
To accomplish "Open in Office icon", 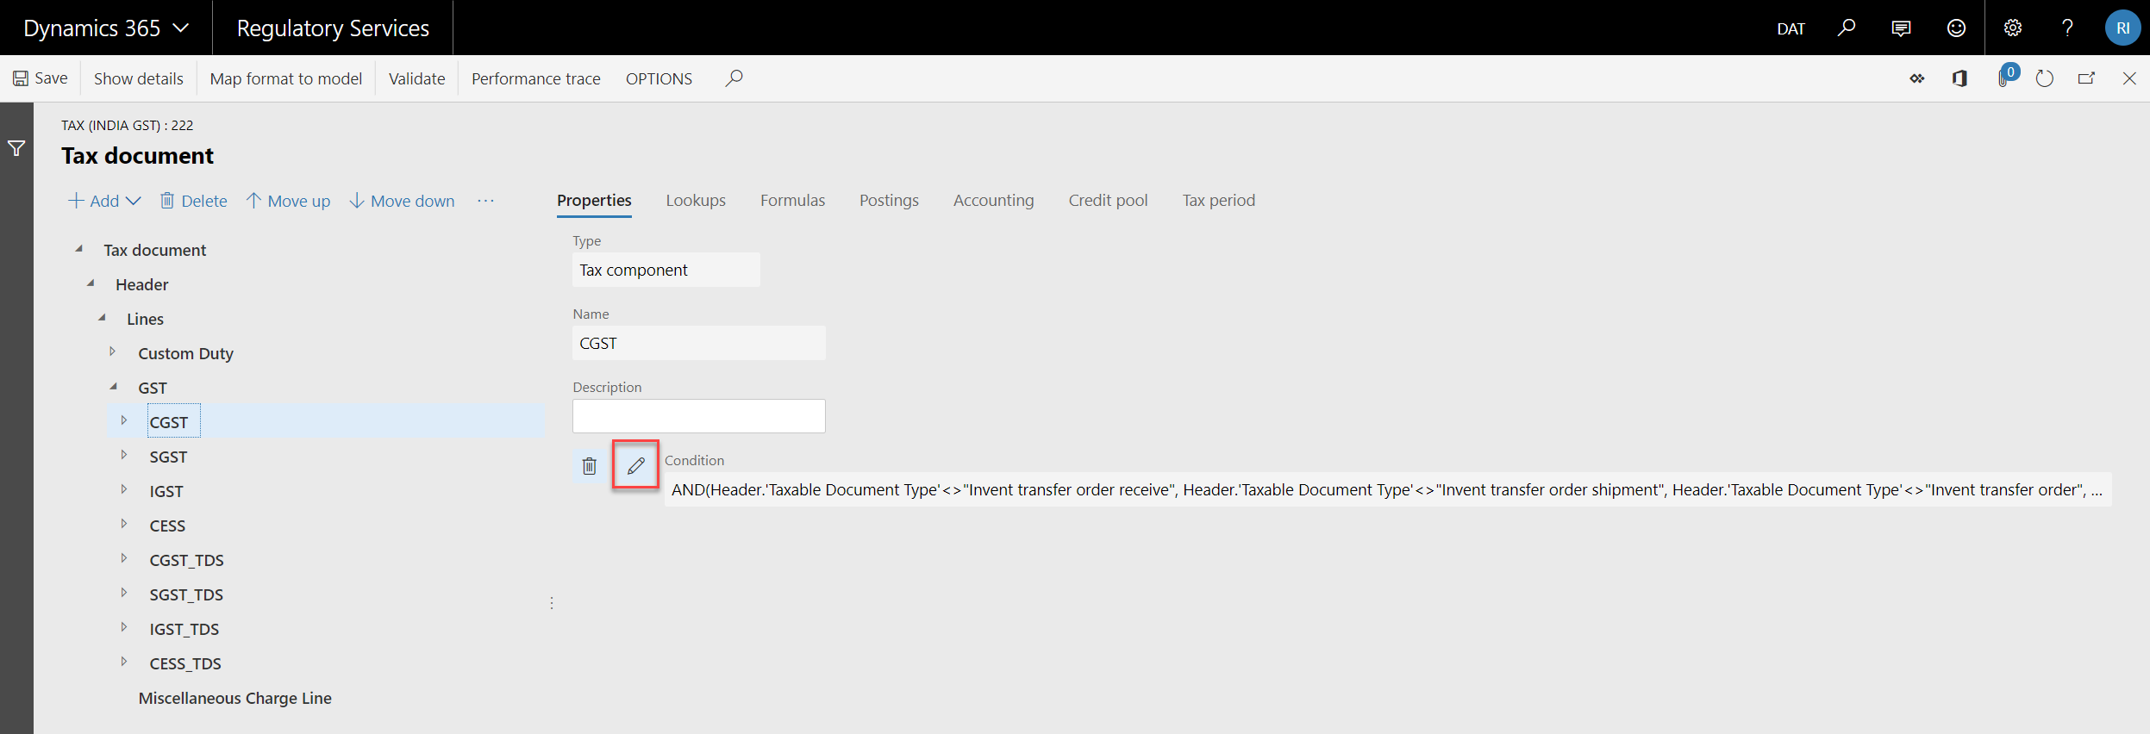I will [1959, 78].
